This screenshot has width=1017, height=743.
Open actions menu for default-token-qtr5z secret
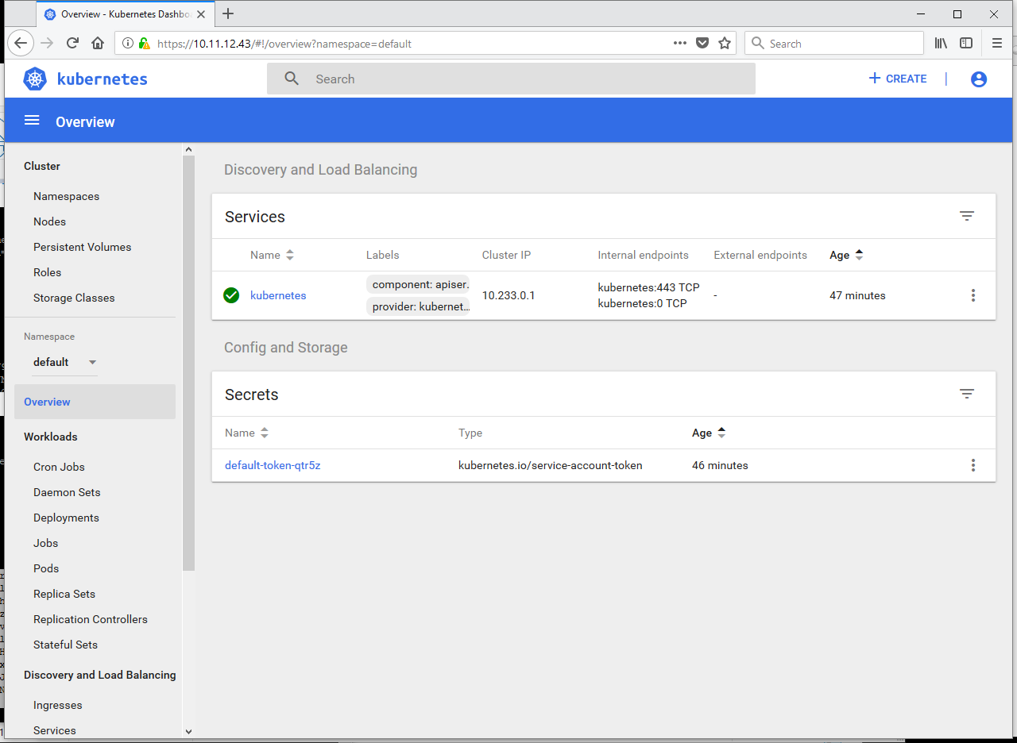tap(973, 465)
